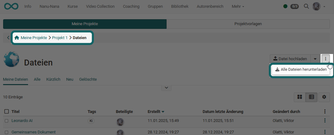334x135 pixels.
Task: Switch to grid tile view
Action: 300,97
